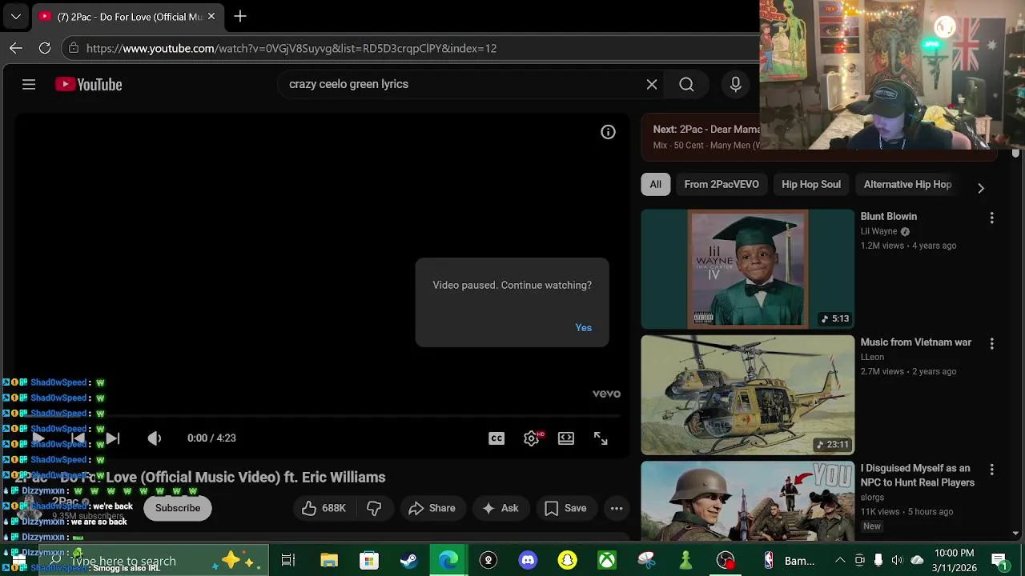Open the YouTube hamburger guide menu
This screenshot has width=1025, height=576.
click(x=29, y=84)
